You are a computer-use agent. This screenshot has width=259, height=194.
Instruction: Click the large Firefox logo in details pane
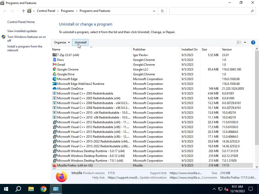(61, 176)
